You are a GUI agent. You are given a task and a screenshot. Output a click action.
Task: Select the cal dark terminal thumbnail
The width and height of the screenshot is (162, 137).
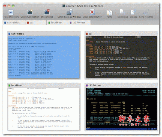pos(121,57)
